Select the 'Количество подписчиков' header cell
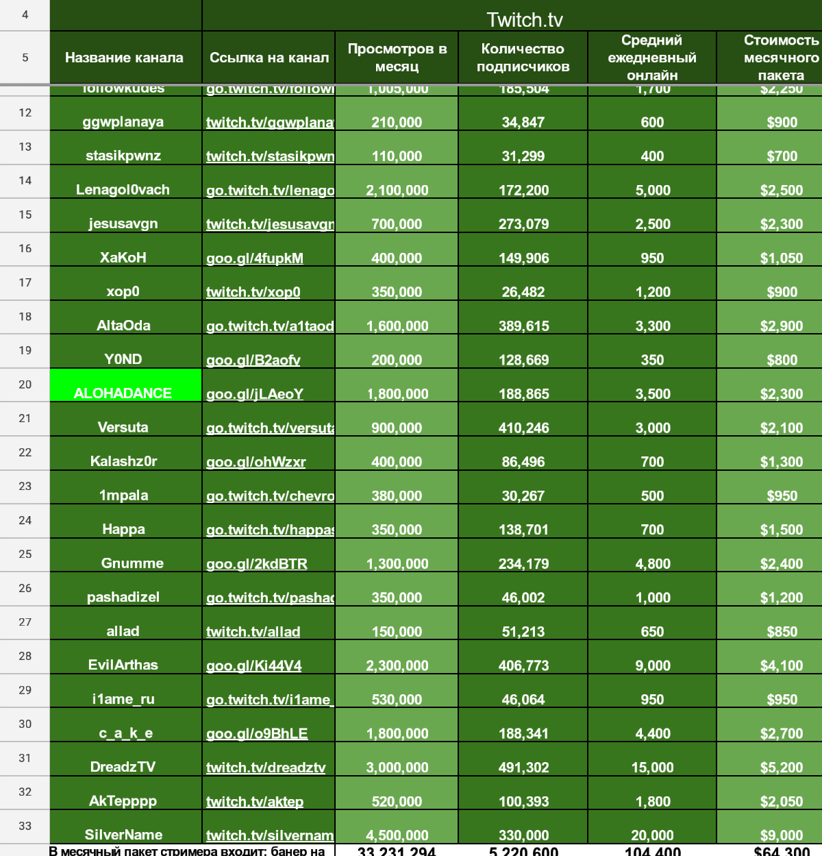The height and width of the screenshot is (856, 822). click(523, 58)
